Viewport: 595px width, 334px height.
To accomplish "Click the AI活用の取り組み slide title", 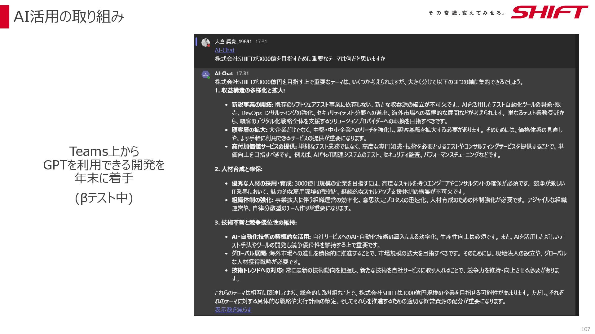I will [69, 17].
